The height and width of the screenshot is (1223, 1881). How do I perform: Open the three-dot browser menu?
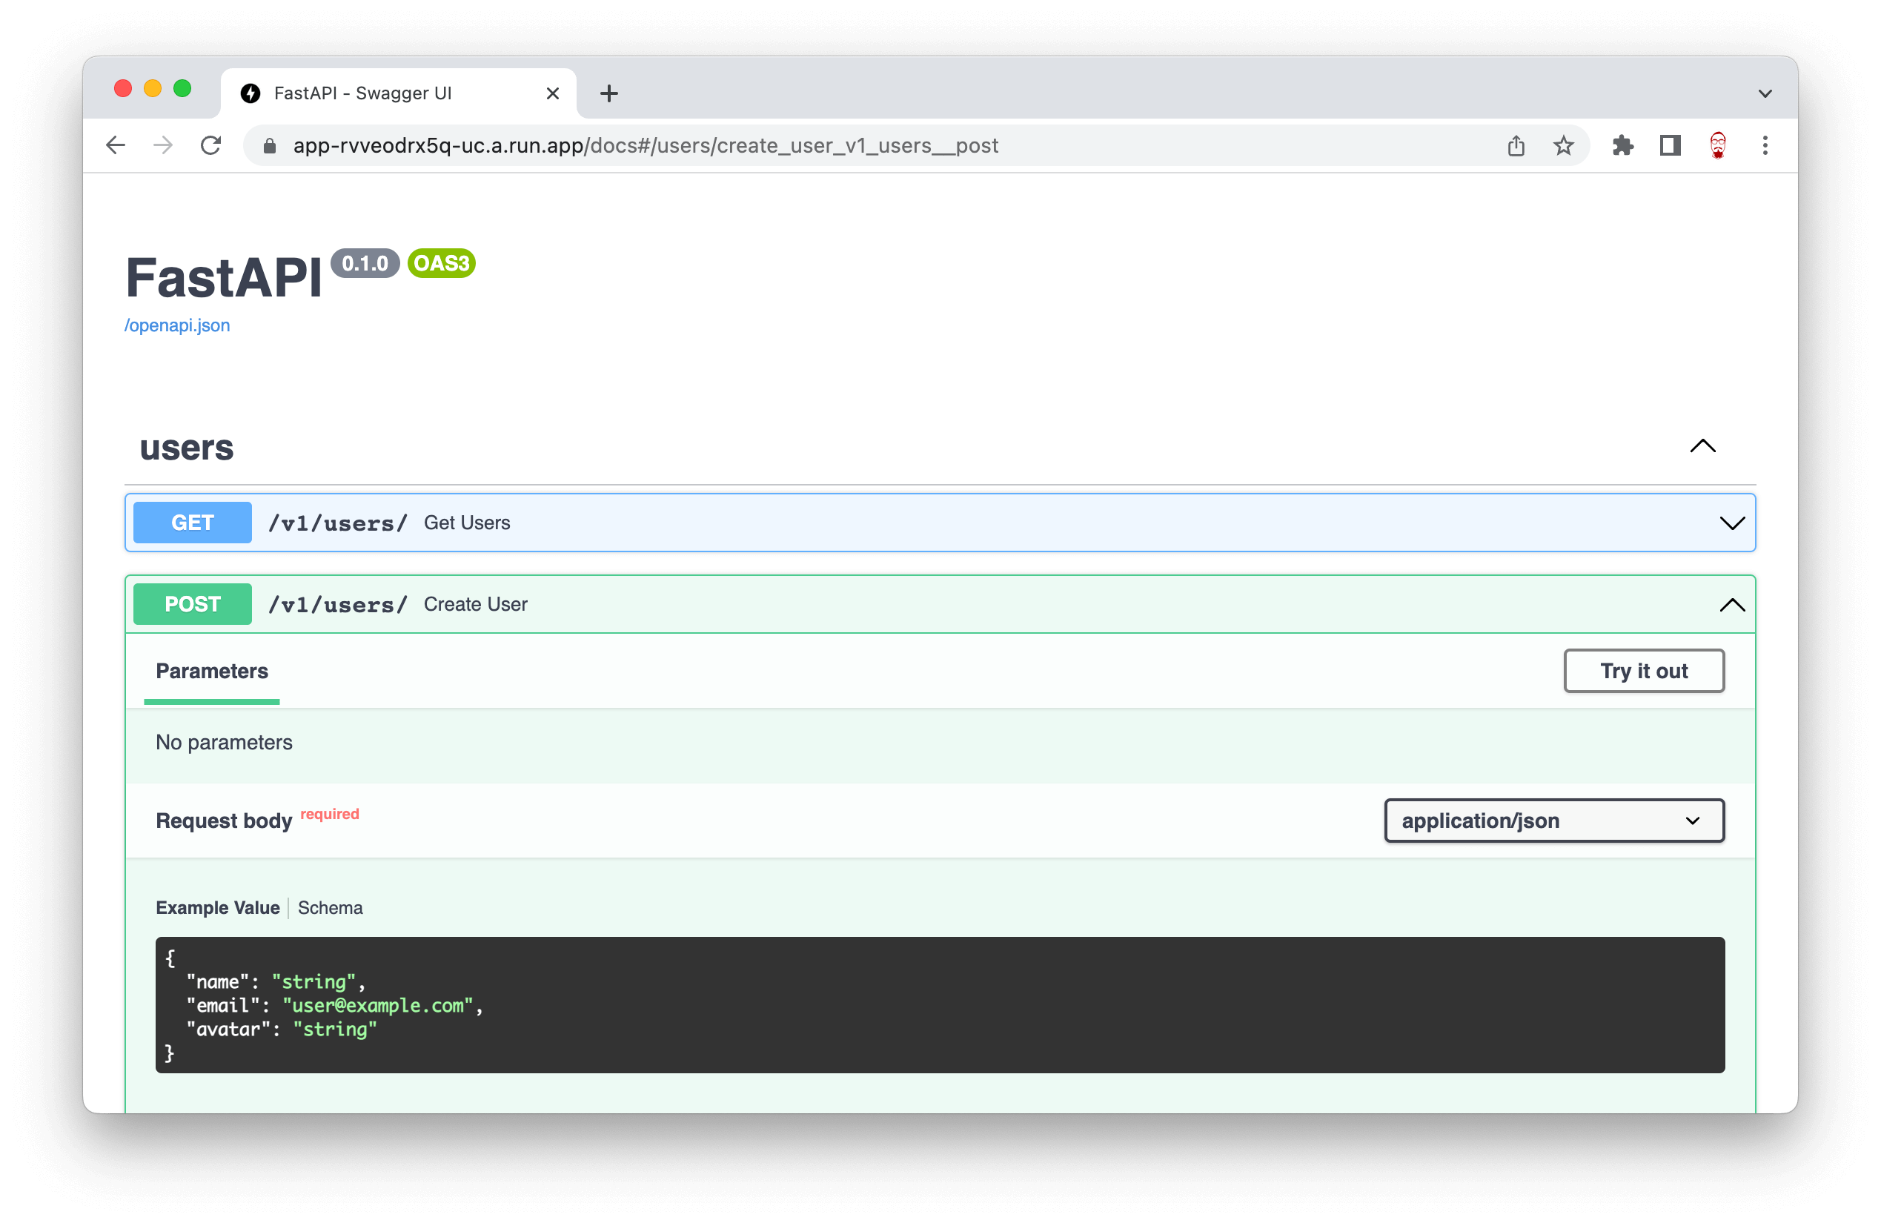click(x=1765, y=145)
